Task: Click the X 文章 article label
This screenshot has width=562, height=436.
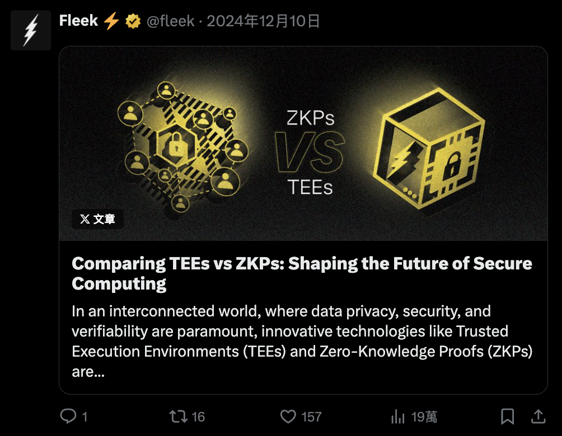Action: (x=97, y=219)
